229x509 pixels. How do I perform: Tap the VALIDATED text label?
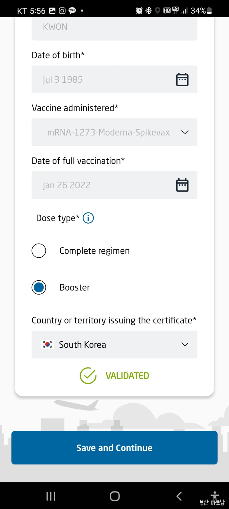pyautogui.click(x=127, y=375)
